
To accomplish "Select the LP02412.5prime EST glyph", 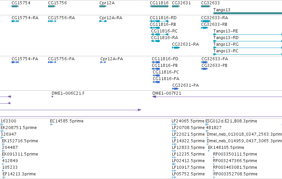I will click(x=174, y=164).
